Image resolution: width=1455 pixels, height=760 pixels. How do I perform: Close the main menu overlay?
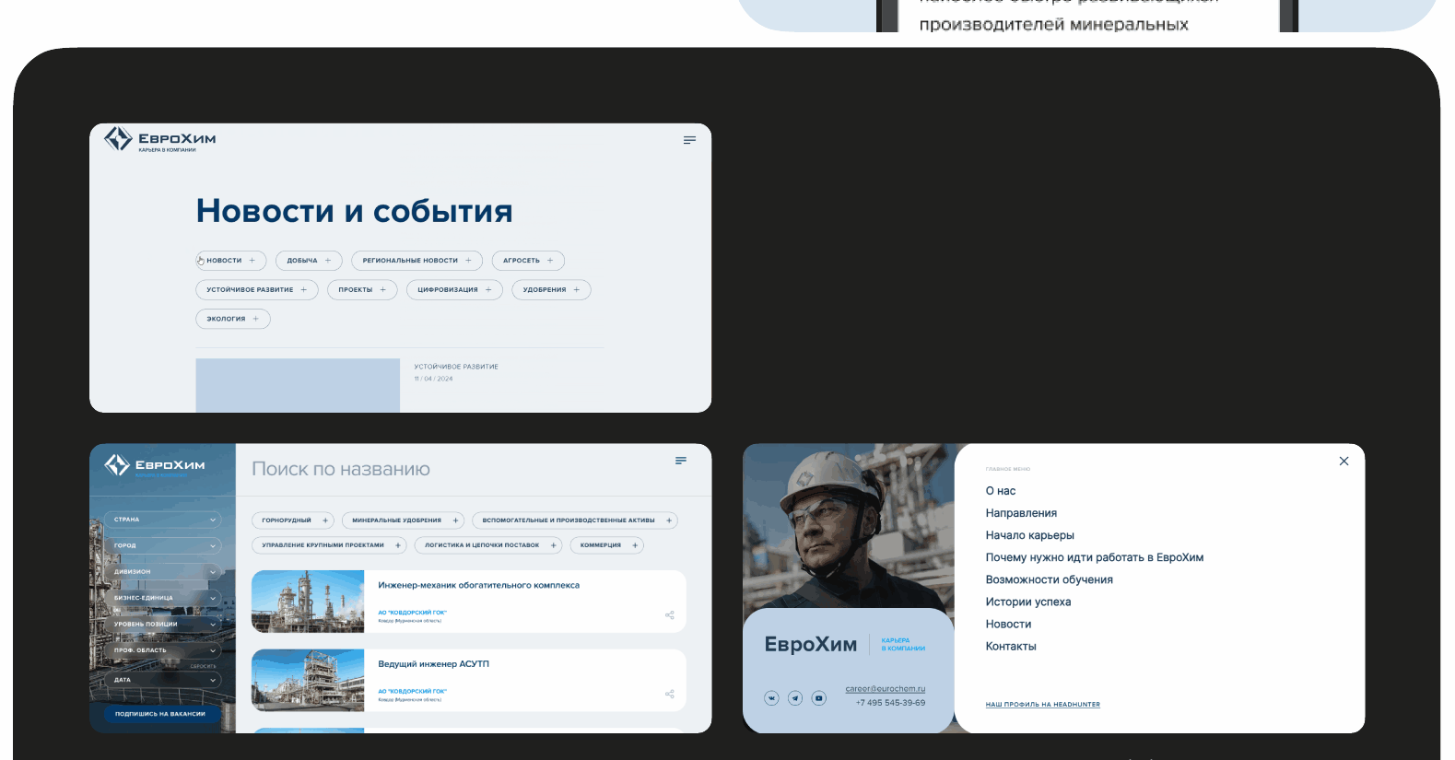coord(1344,462)
